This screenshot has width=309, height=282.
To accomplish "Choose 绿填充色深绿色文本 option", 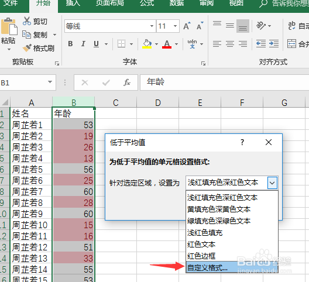I will tap(232, 221).
